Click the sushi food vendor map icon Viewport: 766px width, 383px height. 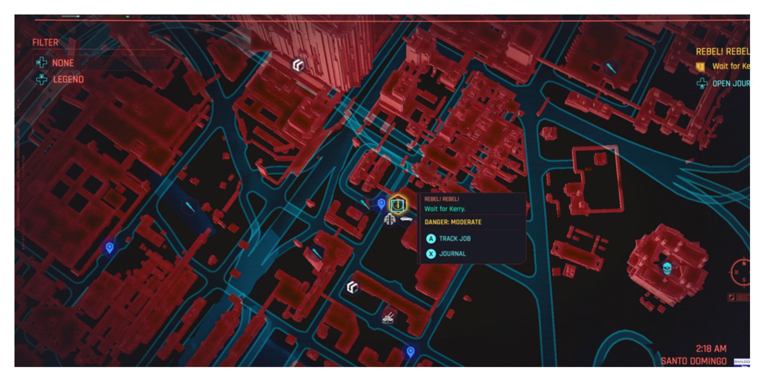click(389, 318)
